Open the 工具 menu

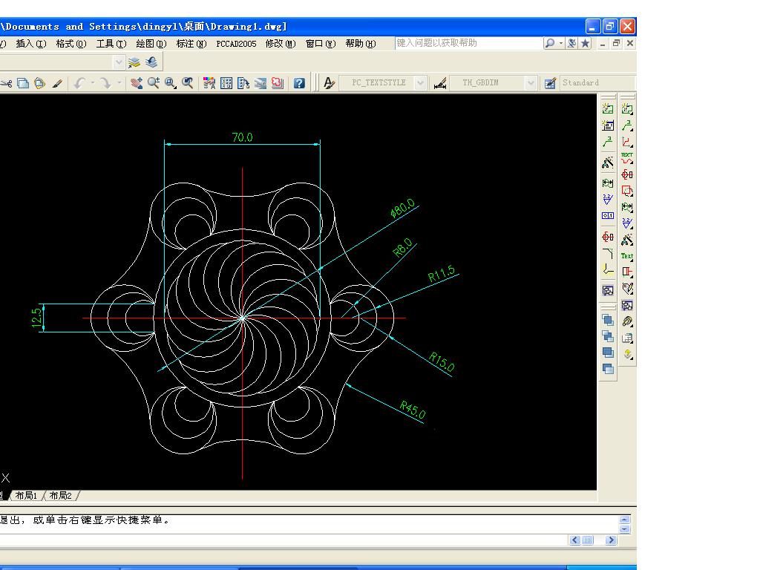point(111,44)
